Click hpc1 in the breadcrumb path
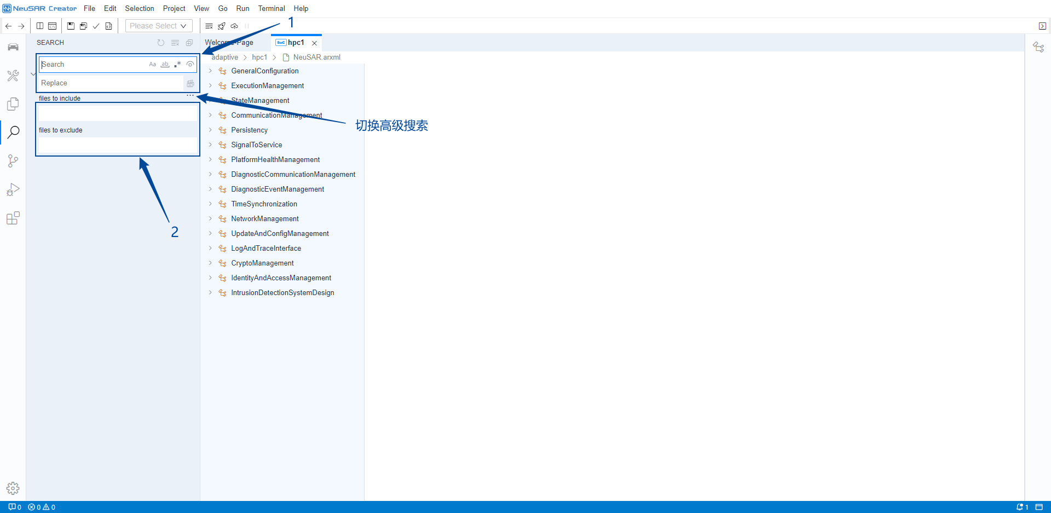1051x513 pixels. (259, 57)
